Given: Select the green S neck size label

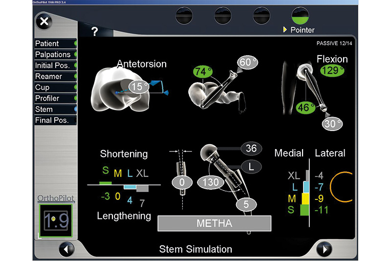Looking at the screenshot, I should point(106,170).
